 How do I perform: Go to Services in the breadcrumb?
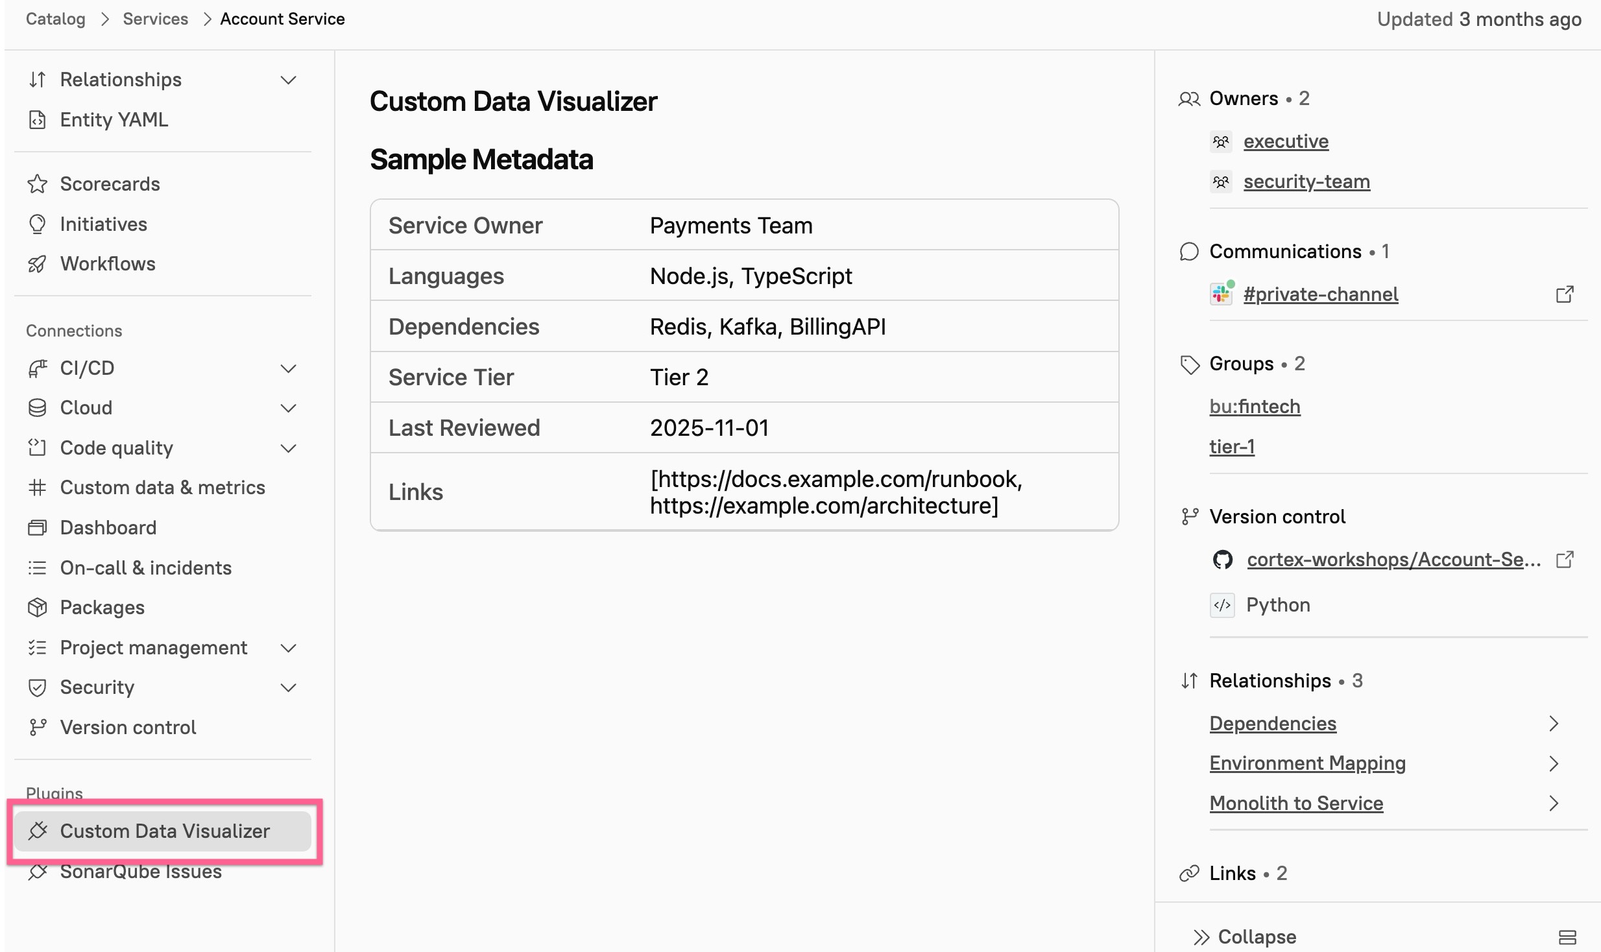point(155,19)
